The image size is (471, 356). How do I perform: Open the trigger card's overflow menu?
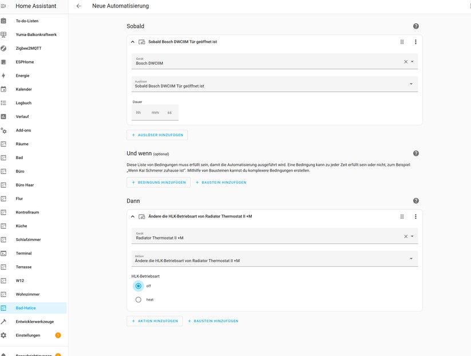coord(416,41)
